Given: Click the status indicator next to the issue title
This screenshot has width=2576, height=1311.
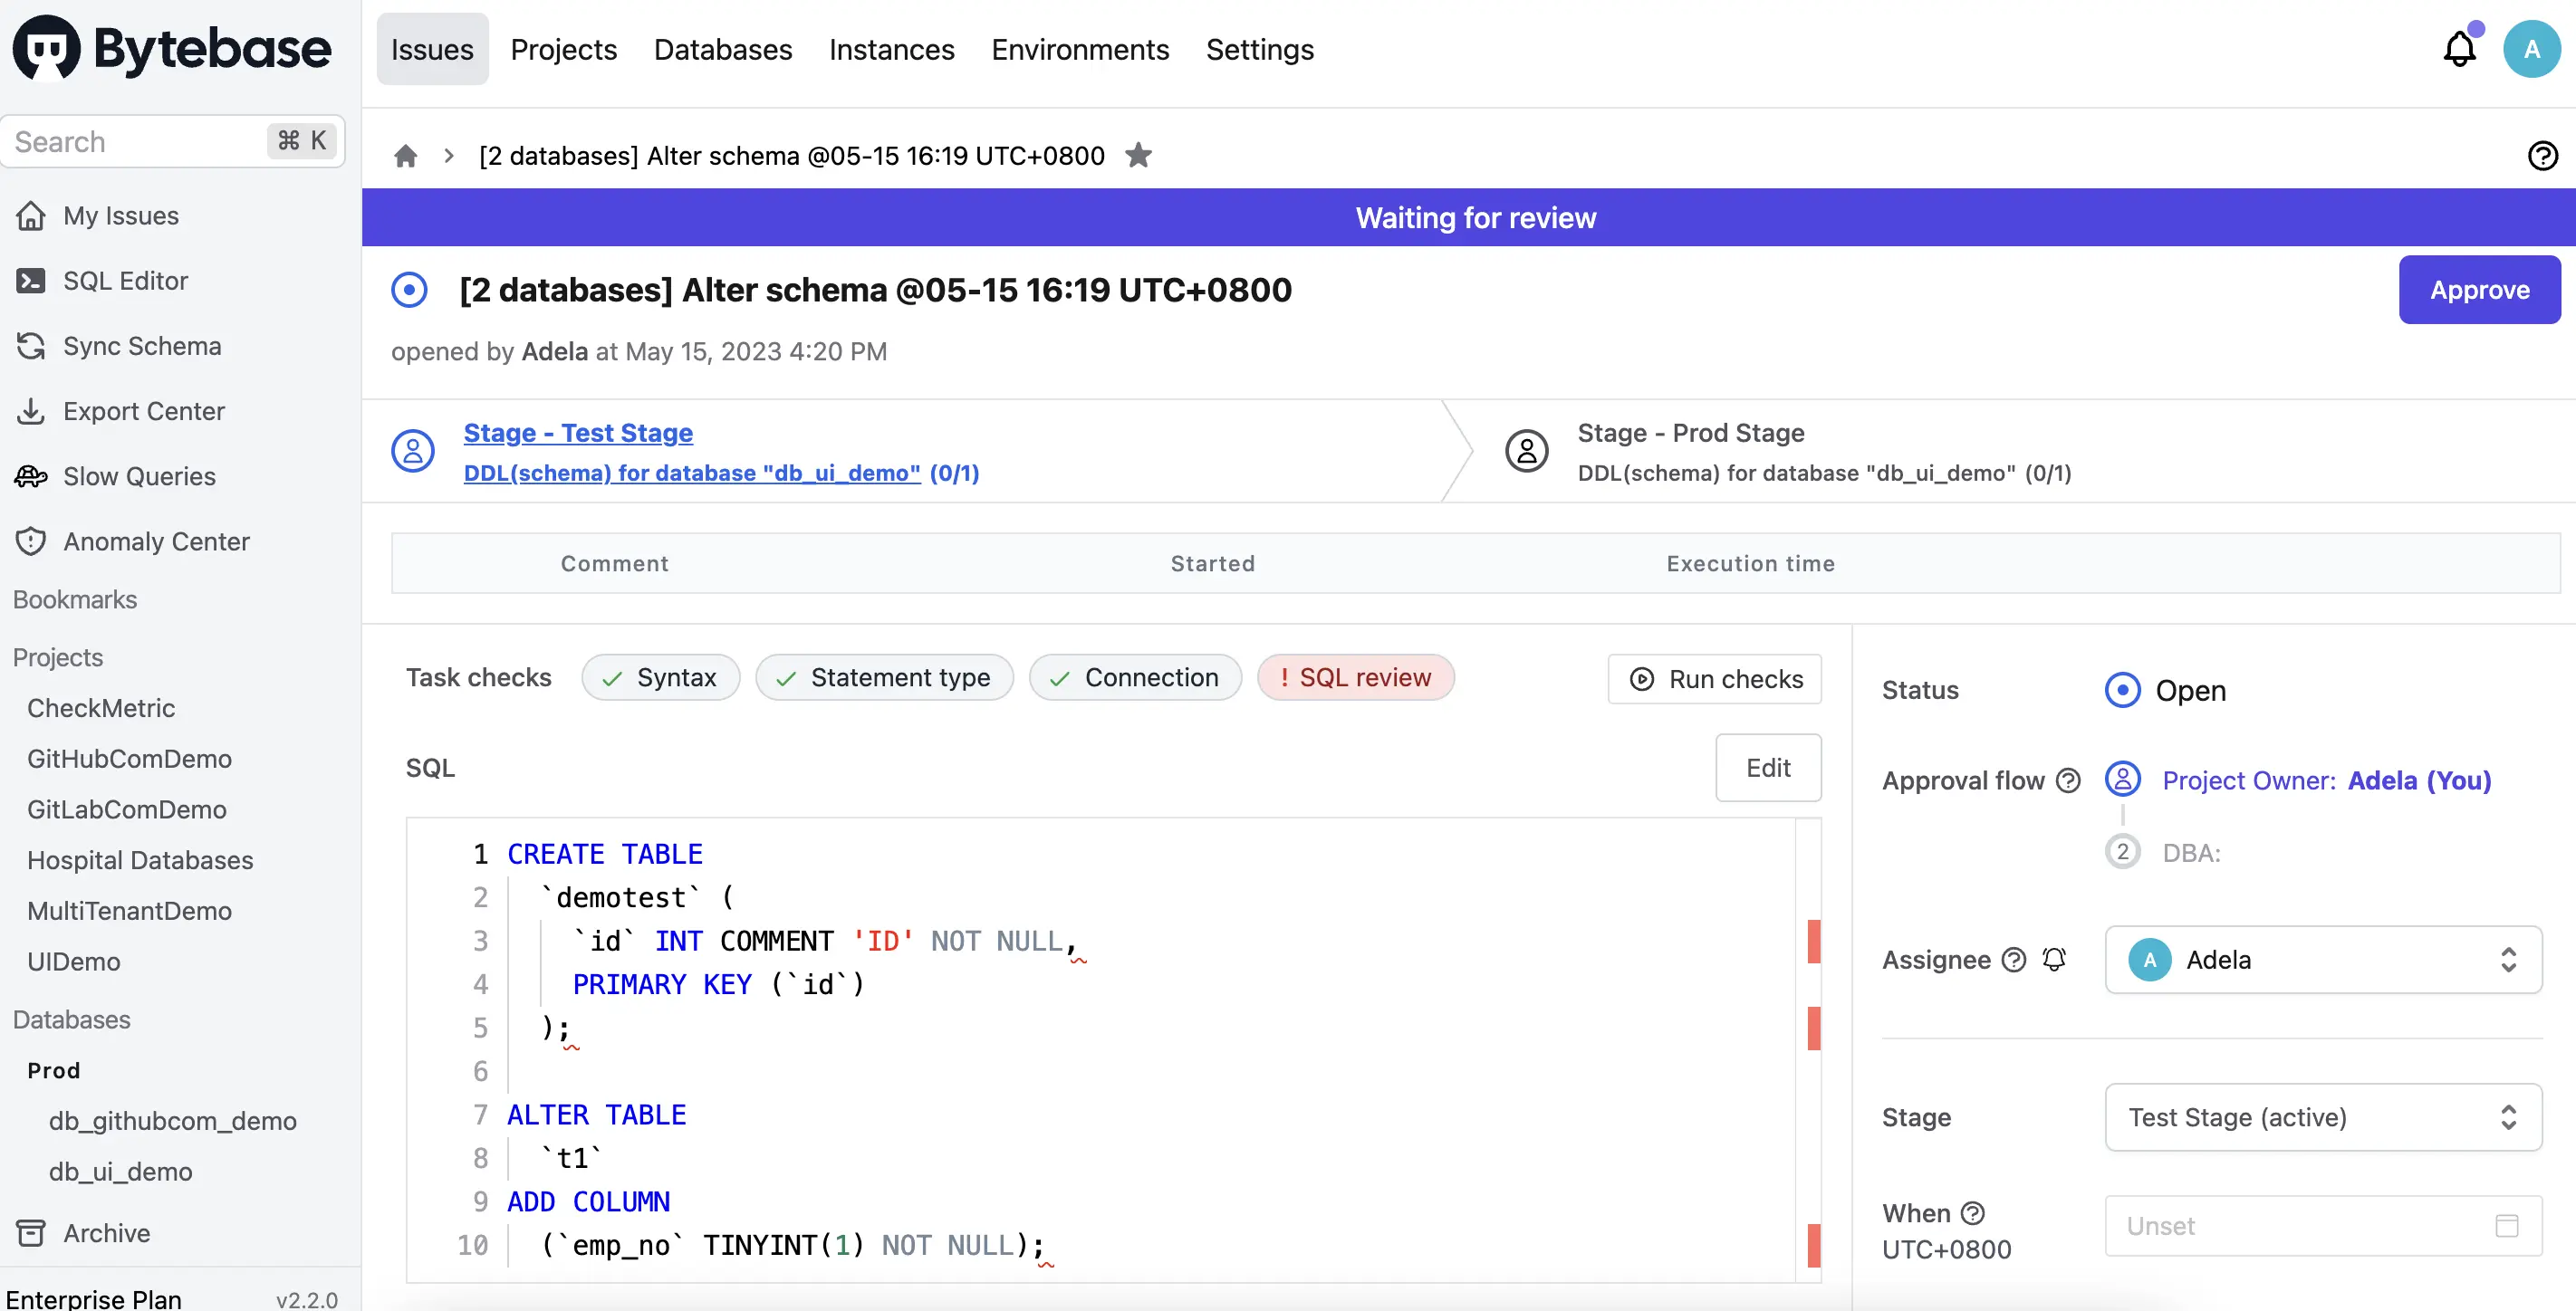Looking at the screenshot, I should (x=409, y=289).
